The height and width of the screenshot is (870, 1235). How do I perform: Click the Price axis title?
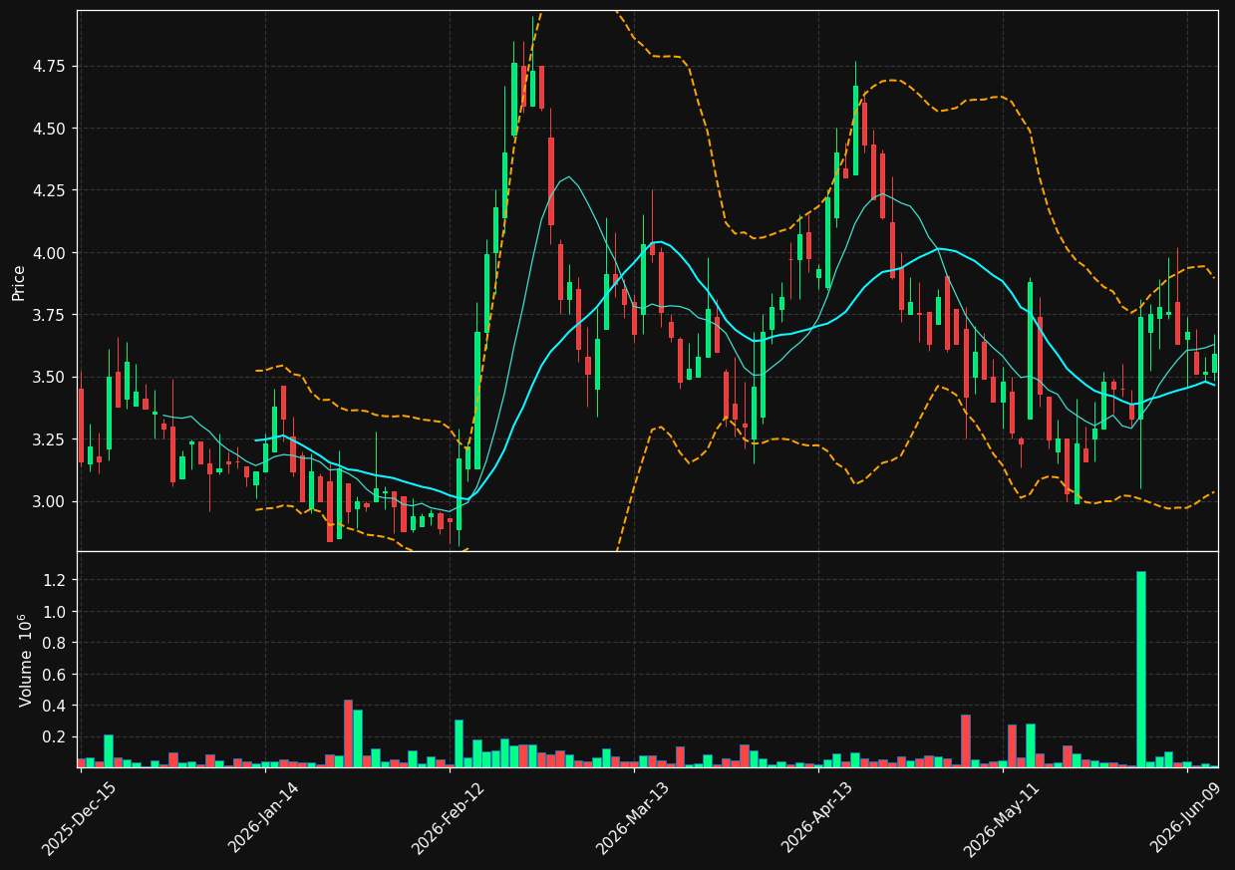click(x=19, y=282)
